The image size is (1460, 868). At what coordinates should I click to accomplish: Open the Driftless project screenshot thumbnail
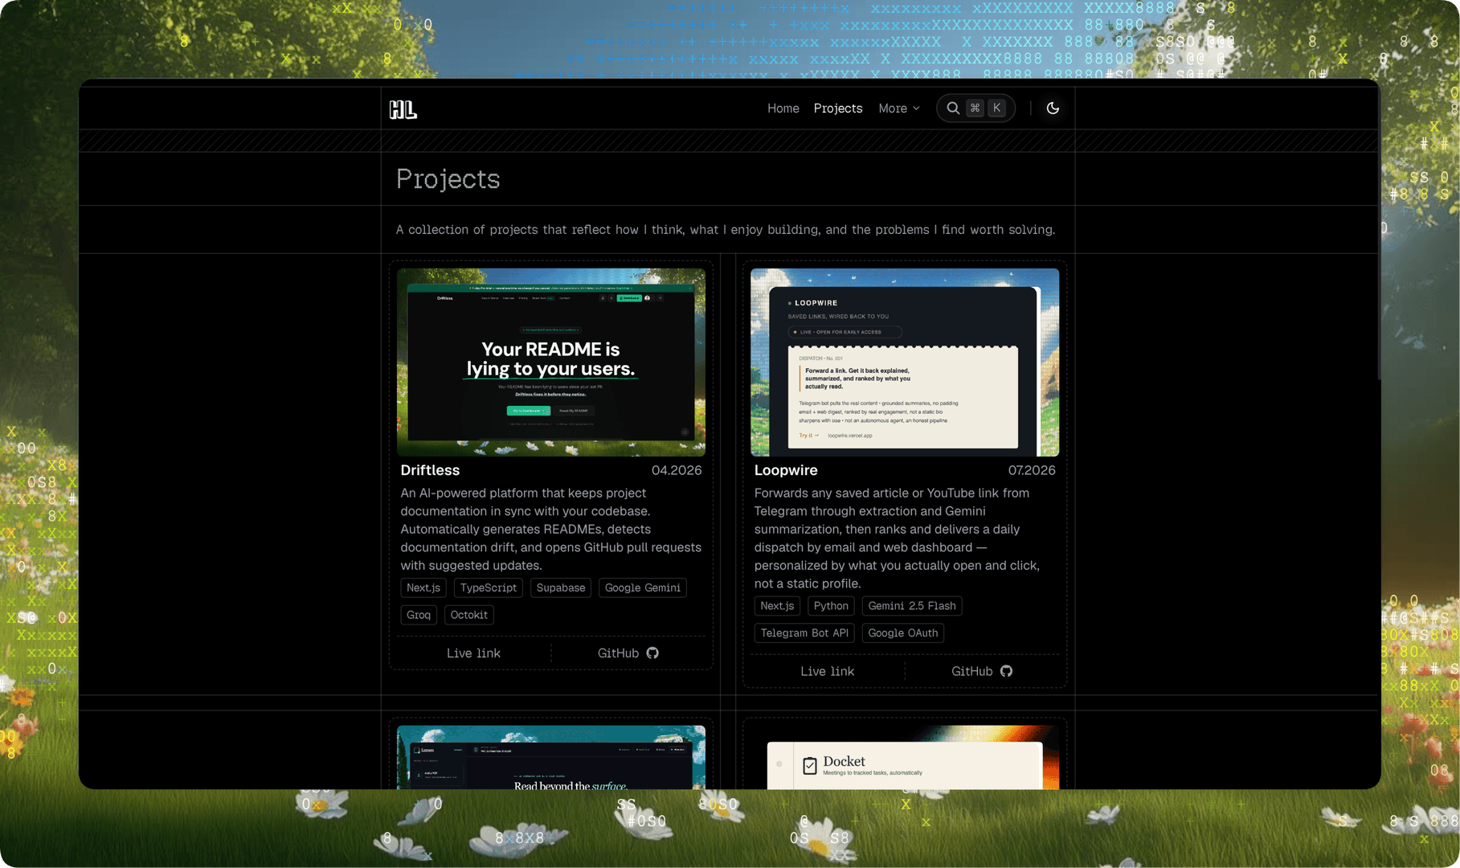551,362
